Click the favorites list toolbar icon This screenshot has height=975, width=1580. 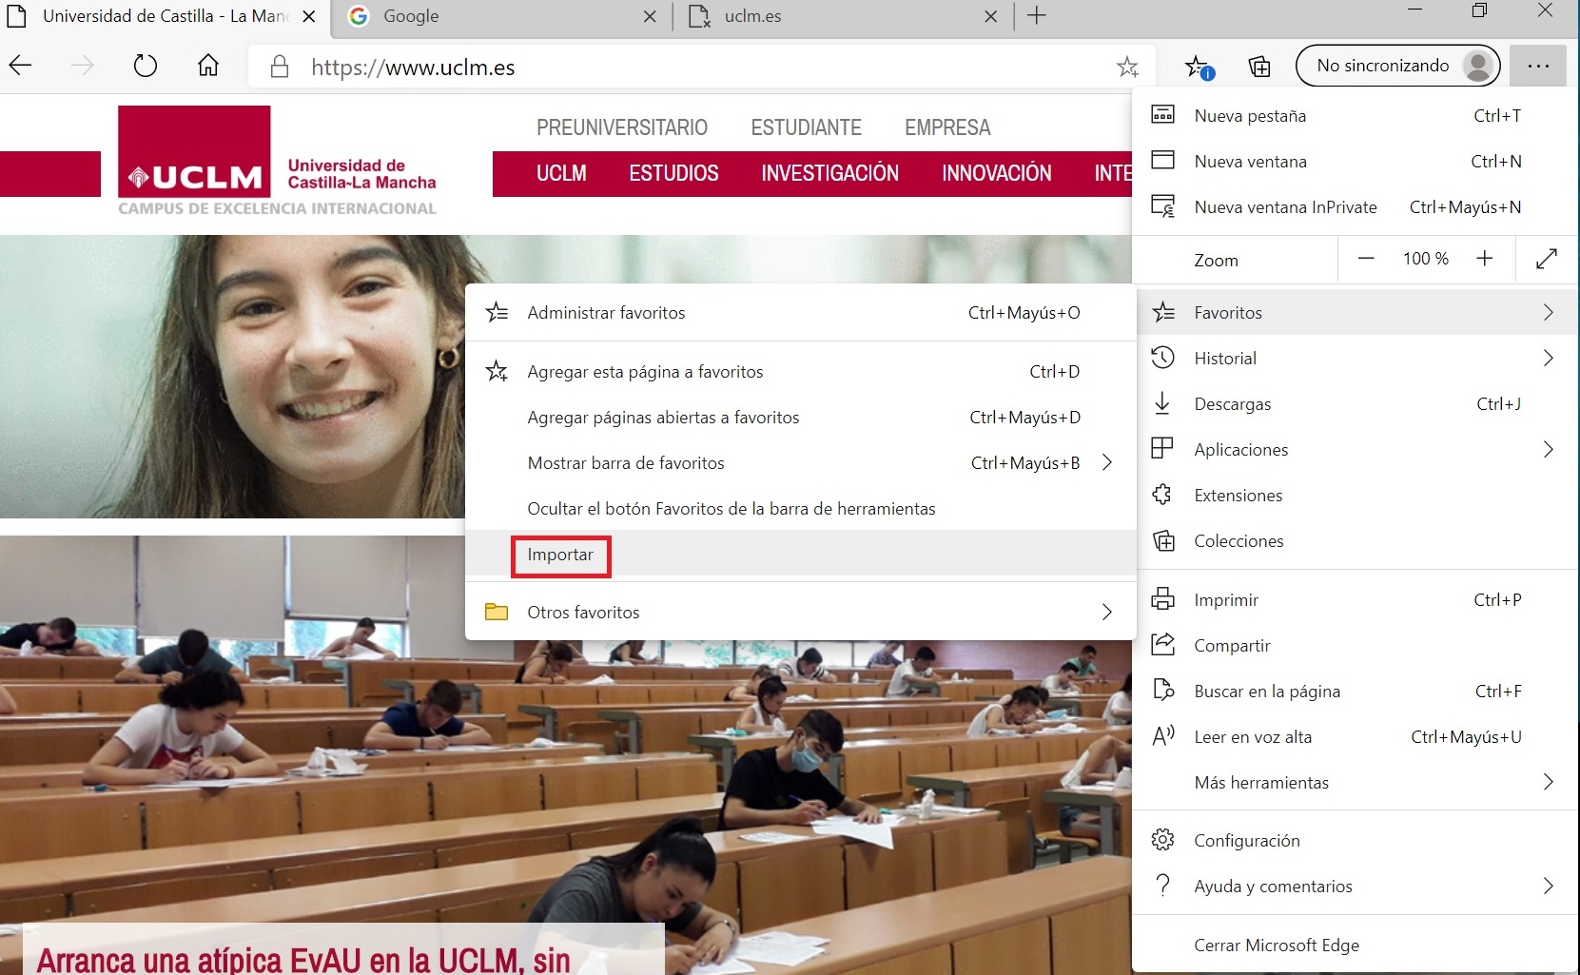(x=1198, y=67)
